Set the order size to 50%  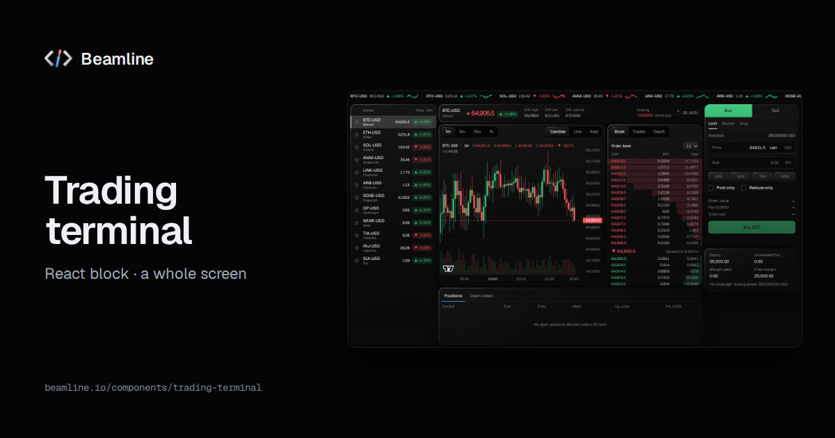(740, 177)
